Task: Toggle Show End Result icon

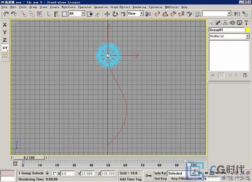Action: 221,75
